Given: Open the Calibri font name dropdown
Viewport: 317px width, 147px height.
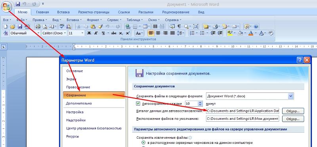Looking at the screenshot, I should [x=65, y=33].
